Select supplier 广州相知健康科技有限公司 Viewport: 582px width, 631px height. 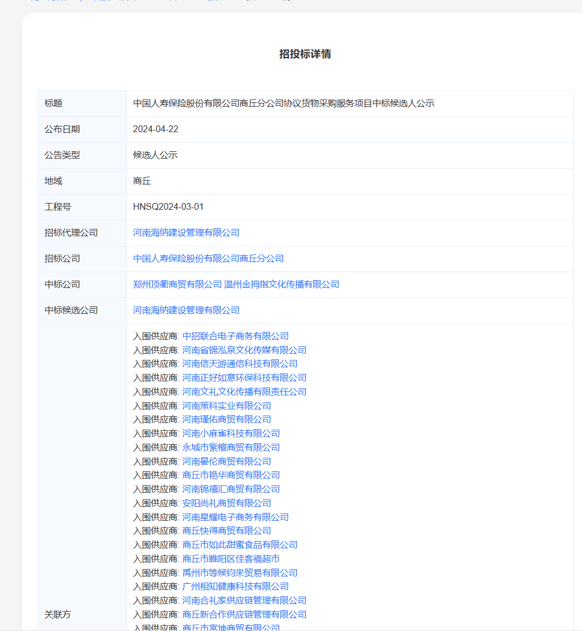click(235, 587)
